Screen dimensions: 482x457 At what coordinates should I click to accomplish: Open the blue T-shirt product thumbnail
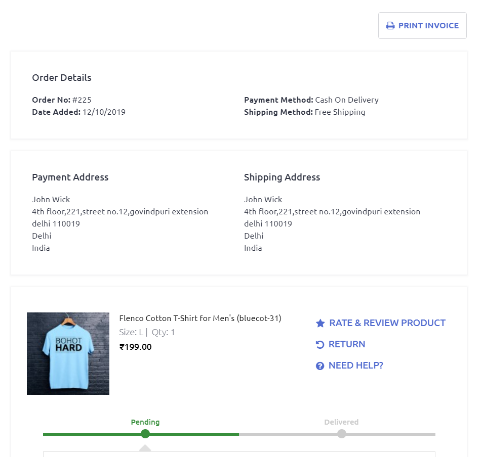tap(68, 353)
